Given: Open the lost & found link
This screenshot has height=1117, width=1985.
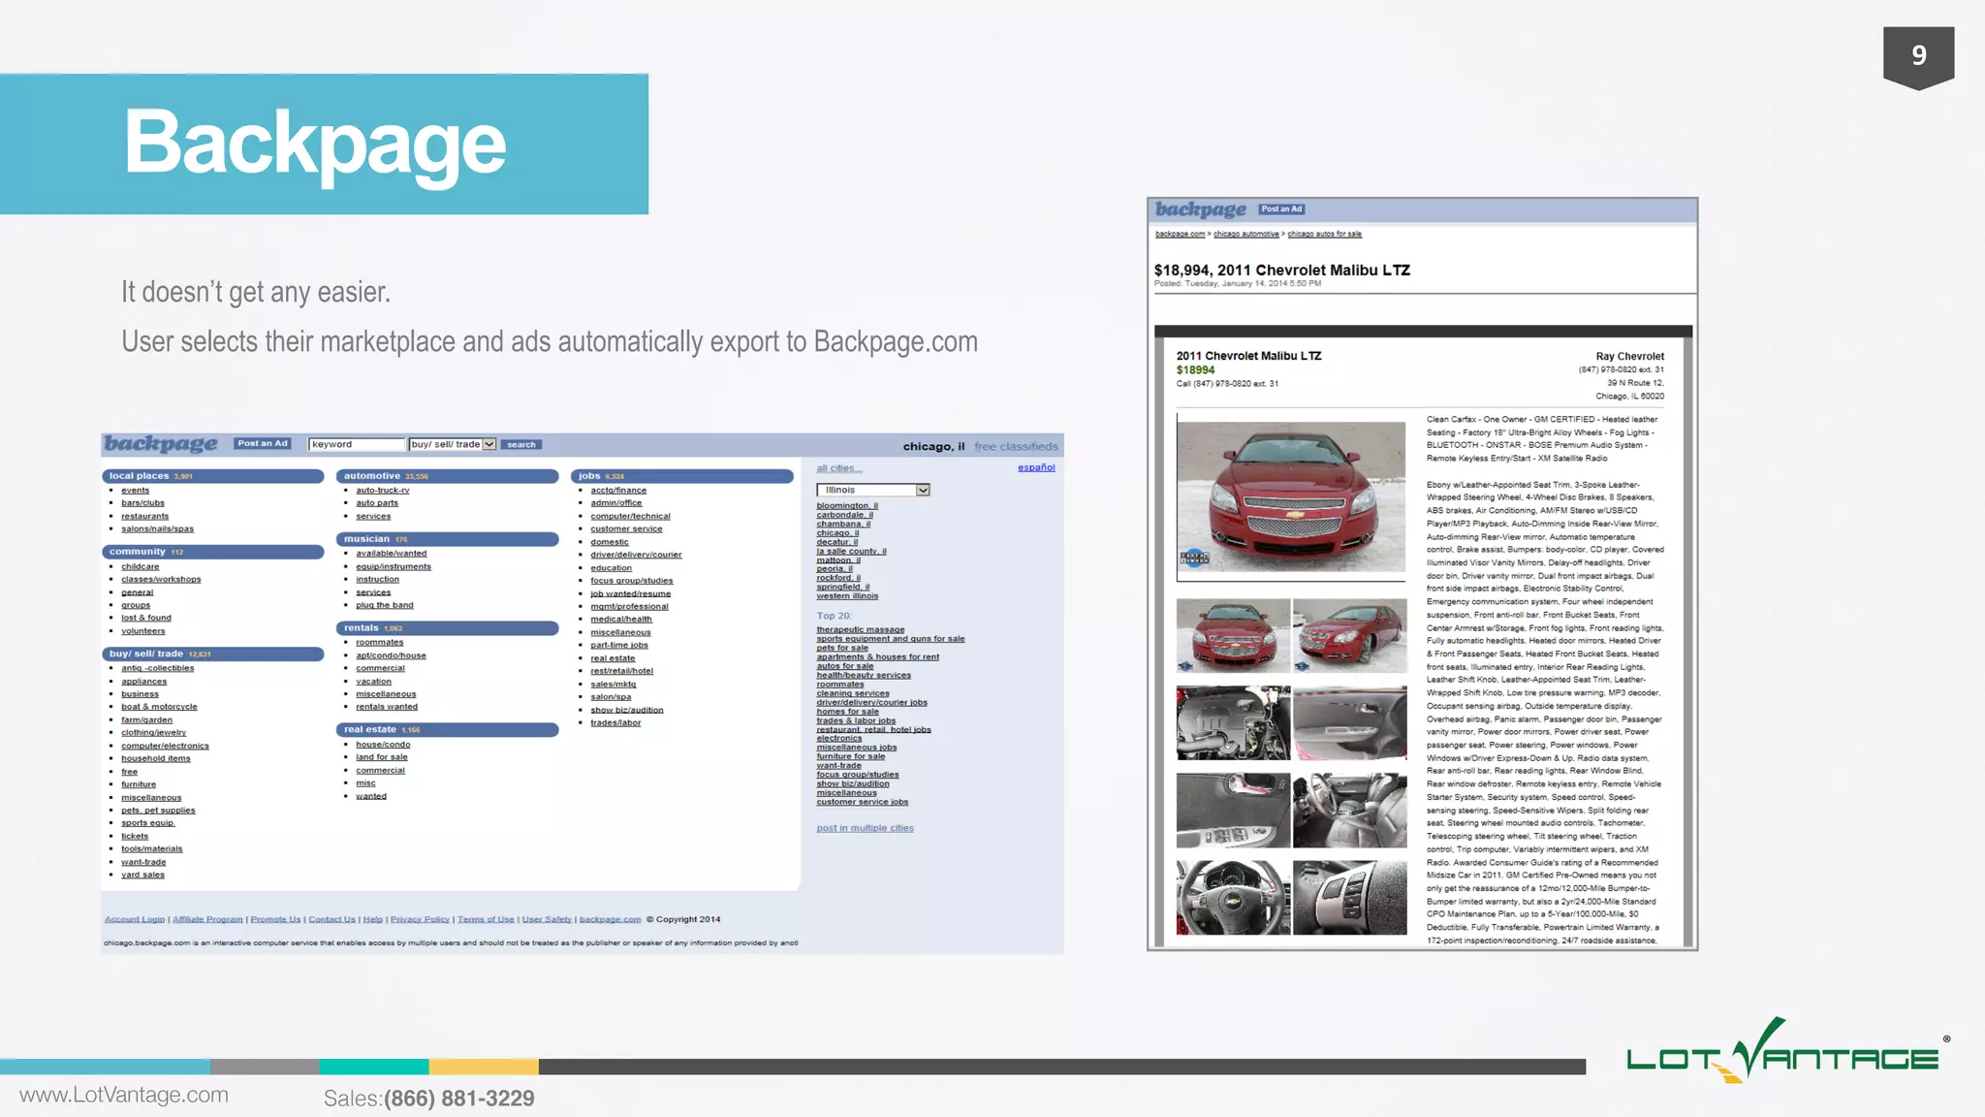Looking at the screenshot, I should 146,618.
